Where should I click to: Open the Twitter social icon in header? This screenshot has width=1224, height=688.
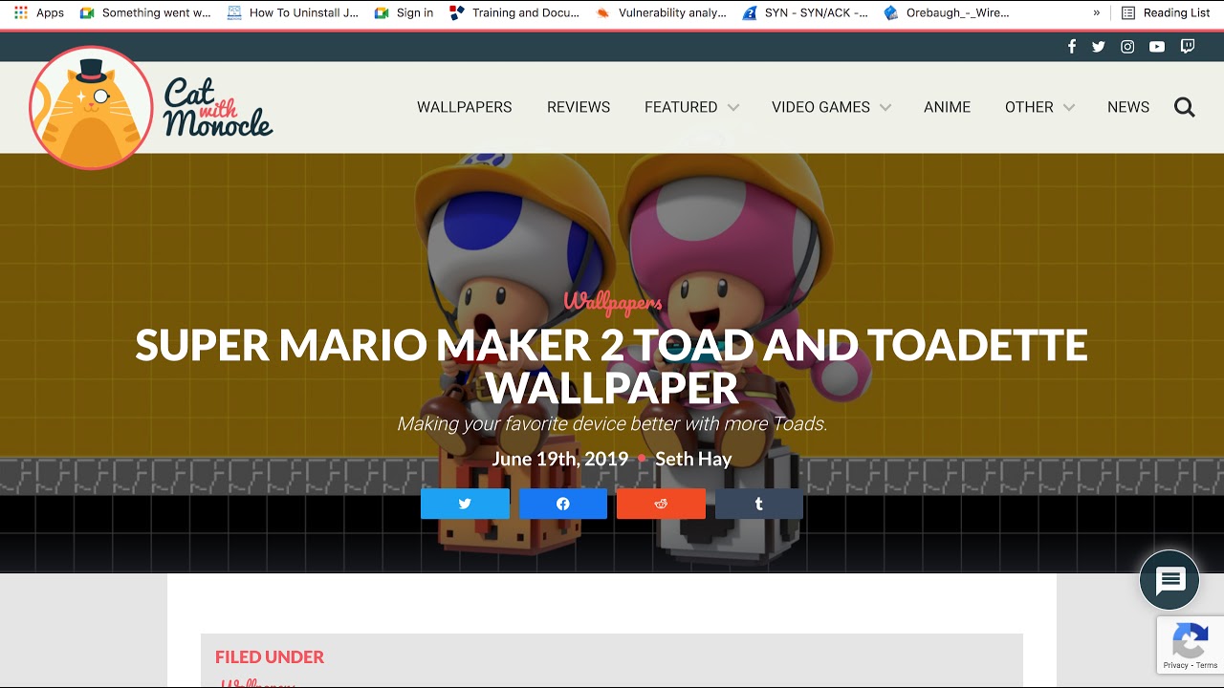click(x=1099, y=47)
